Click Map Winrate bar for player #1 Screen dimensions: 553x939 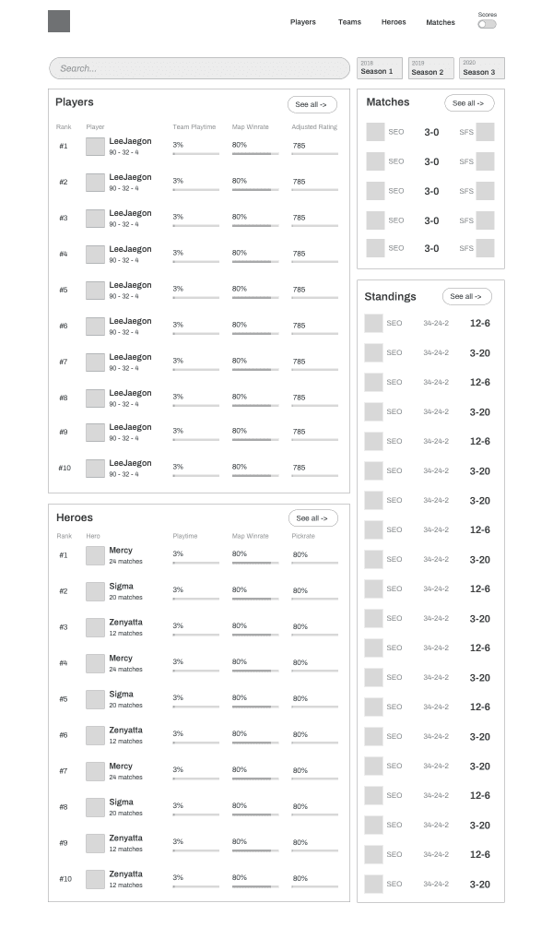tap(255, 154)
